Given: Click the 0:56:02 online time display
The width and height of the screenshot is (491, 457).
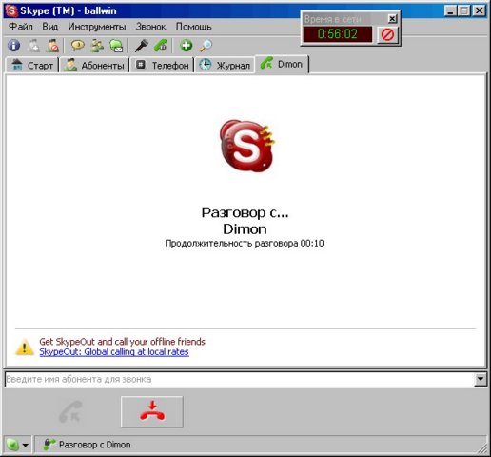Looking at the screenshot, I should [x=338, y=34].
